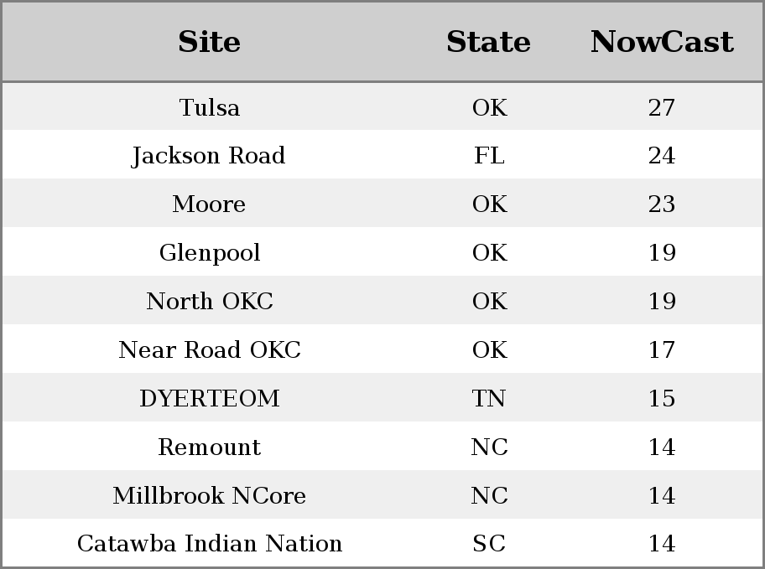765x569 pixels.
Task: Click the FL state cell
Action: [x=489, y=156]
